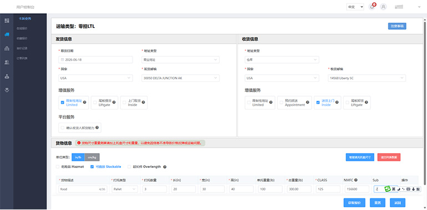Click the single person icon in sidebar

click(x=7, y=76)
